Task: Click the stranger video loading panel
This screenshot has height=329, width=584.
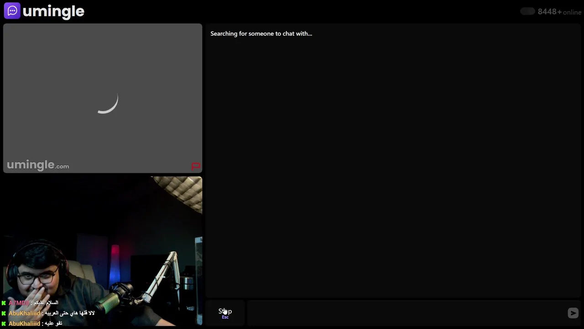Action: 103,98
